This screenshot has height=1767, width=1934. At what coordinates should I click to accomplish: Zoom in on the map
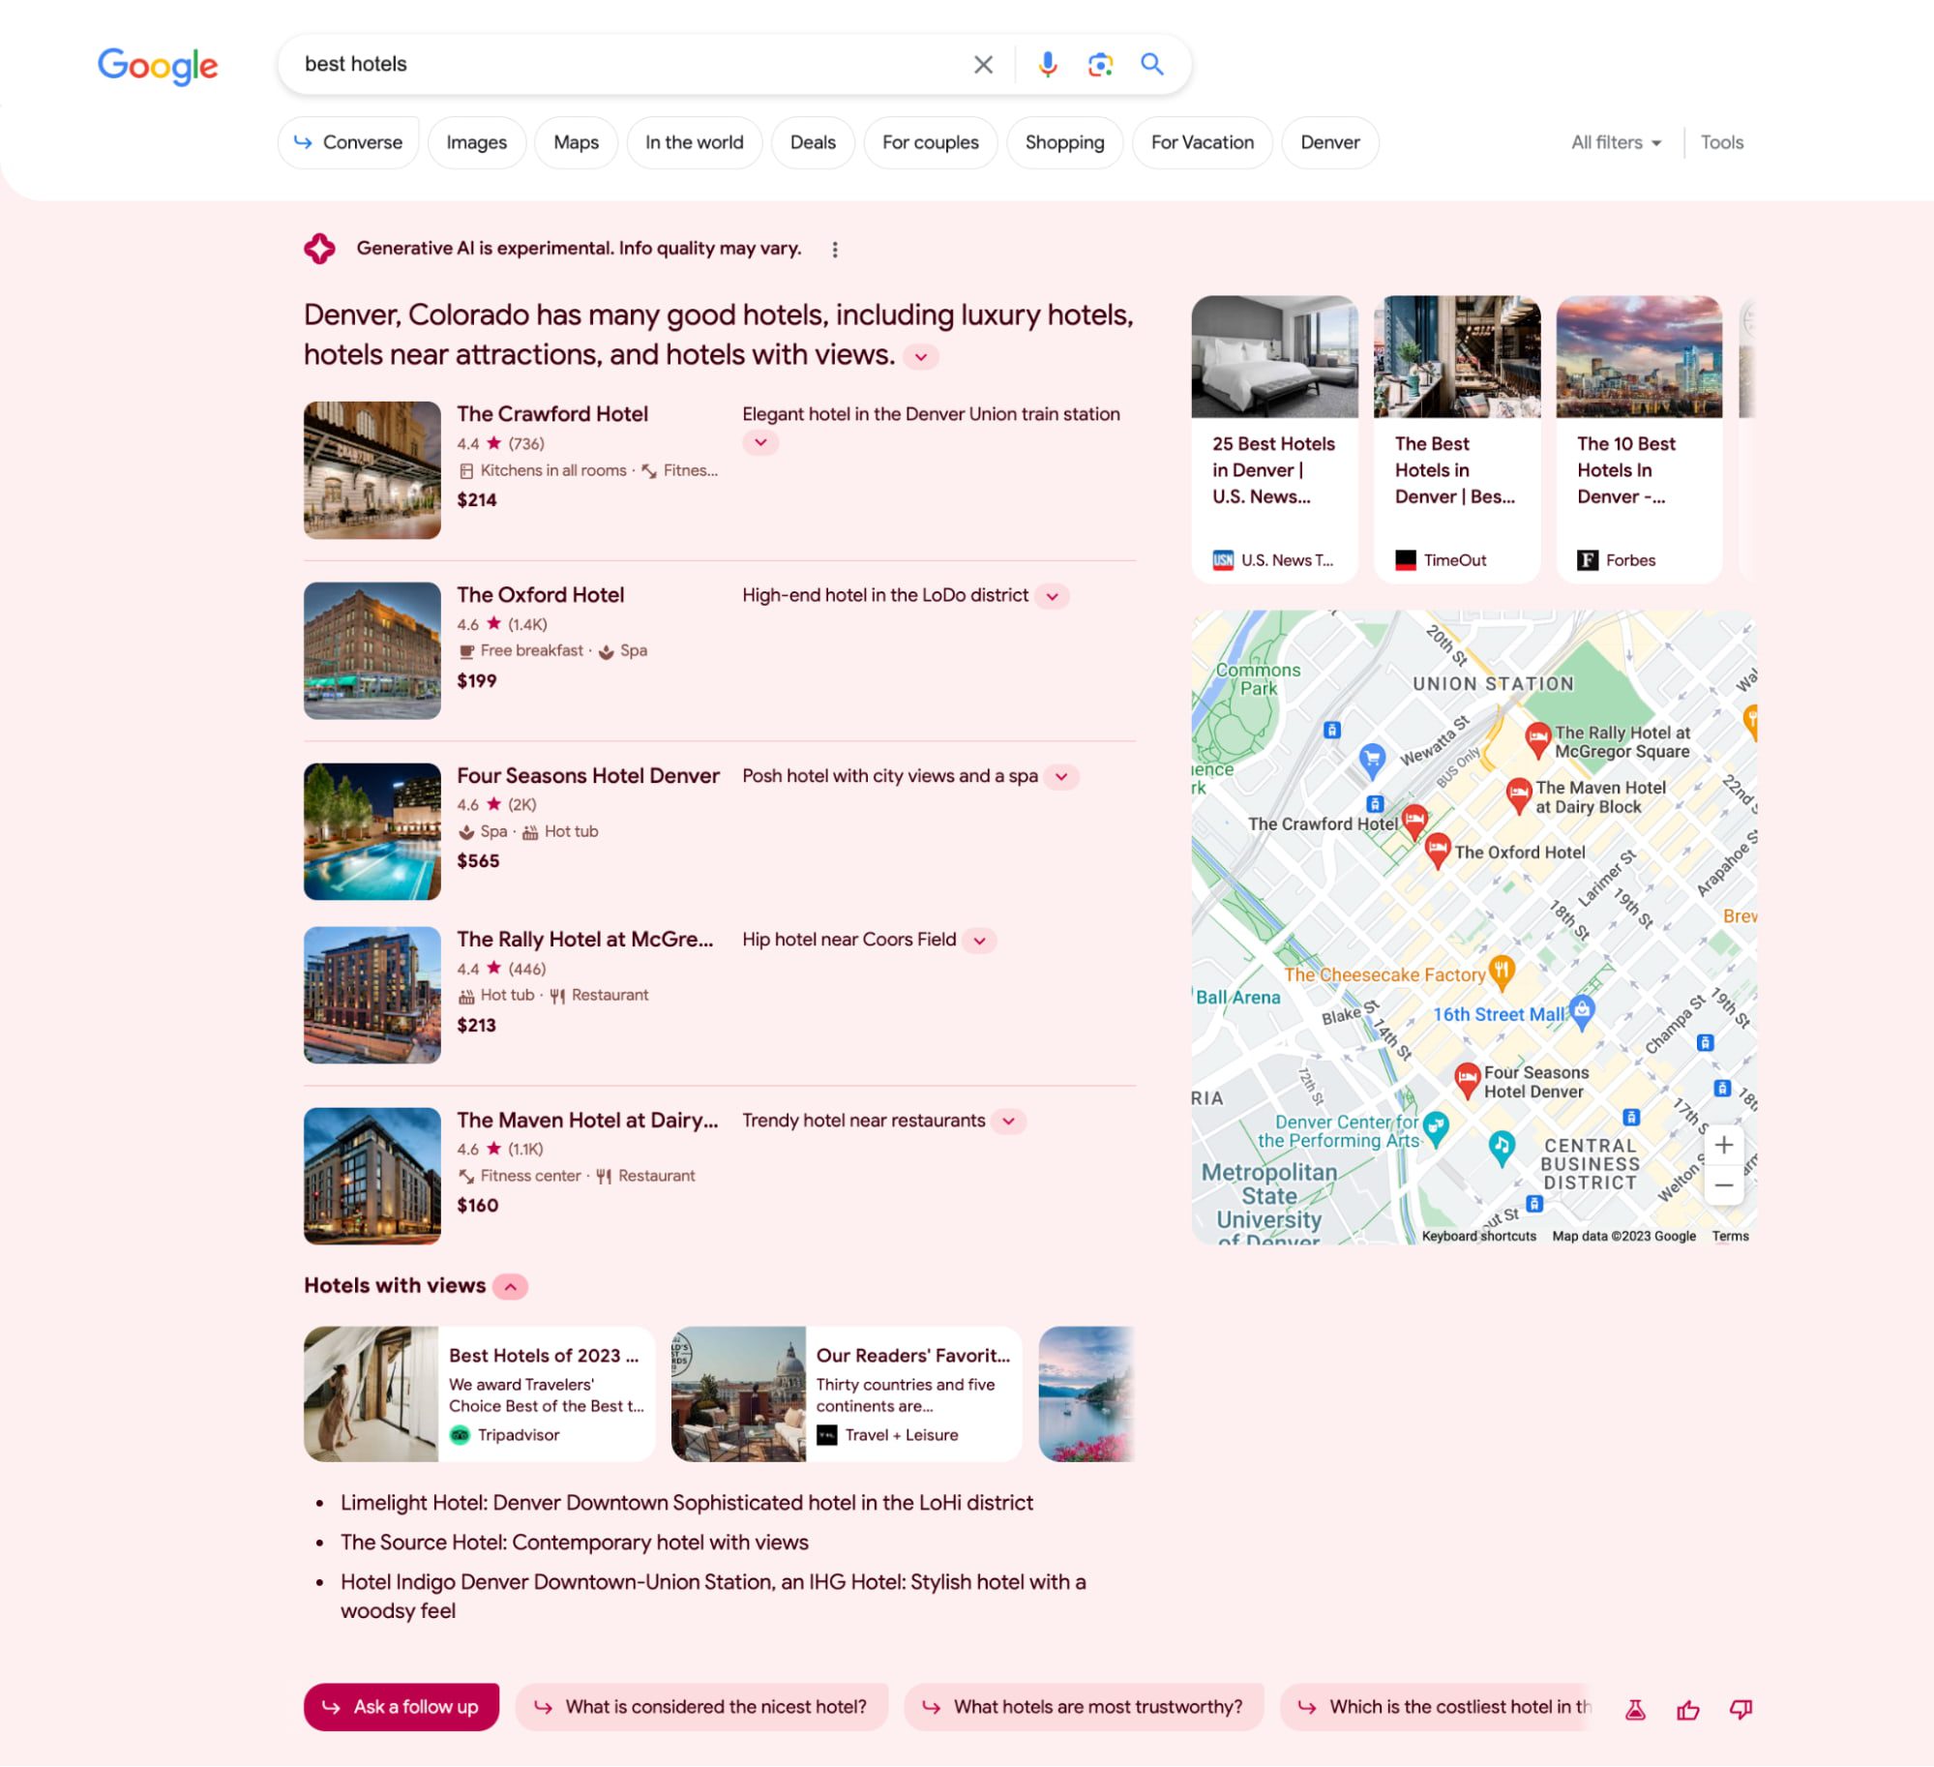[x=1724, y=1146]
